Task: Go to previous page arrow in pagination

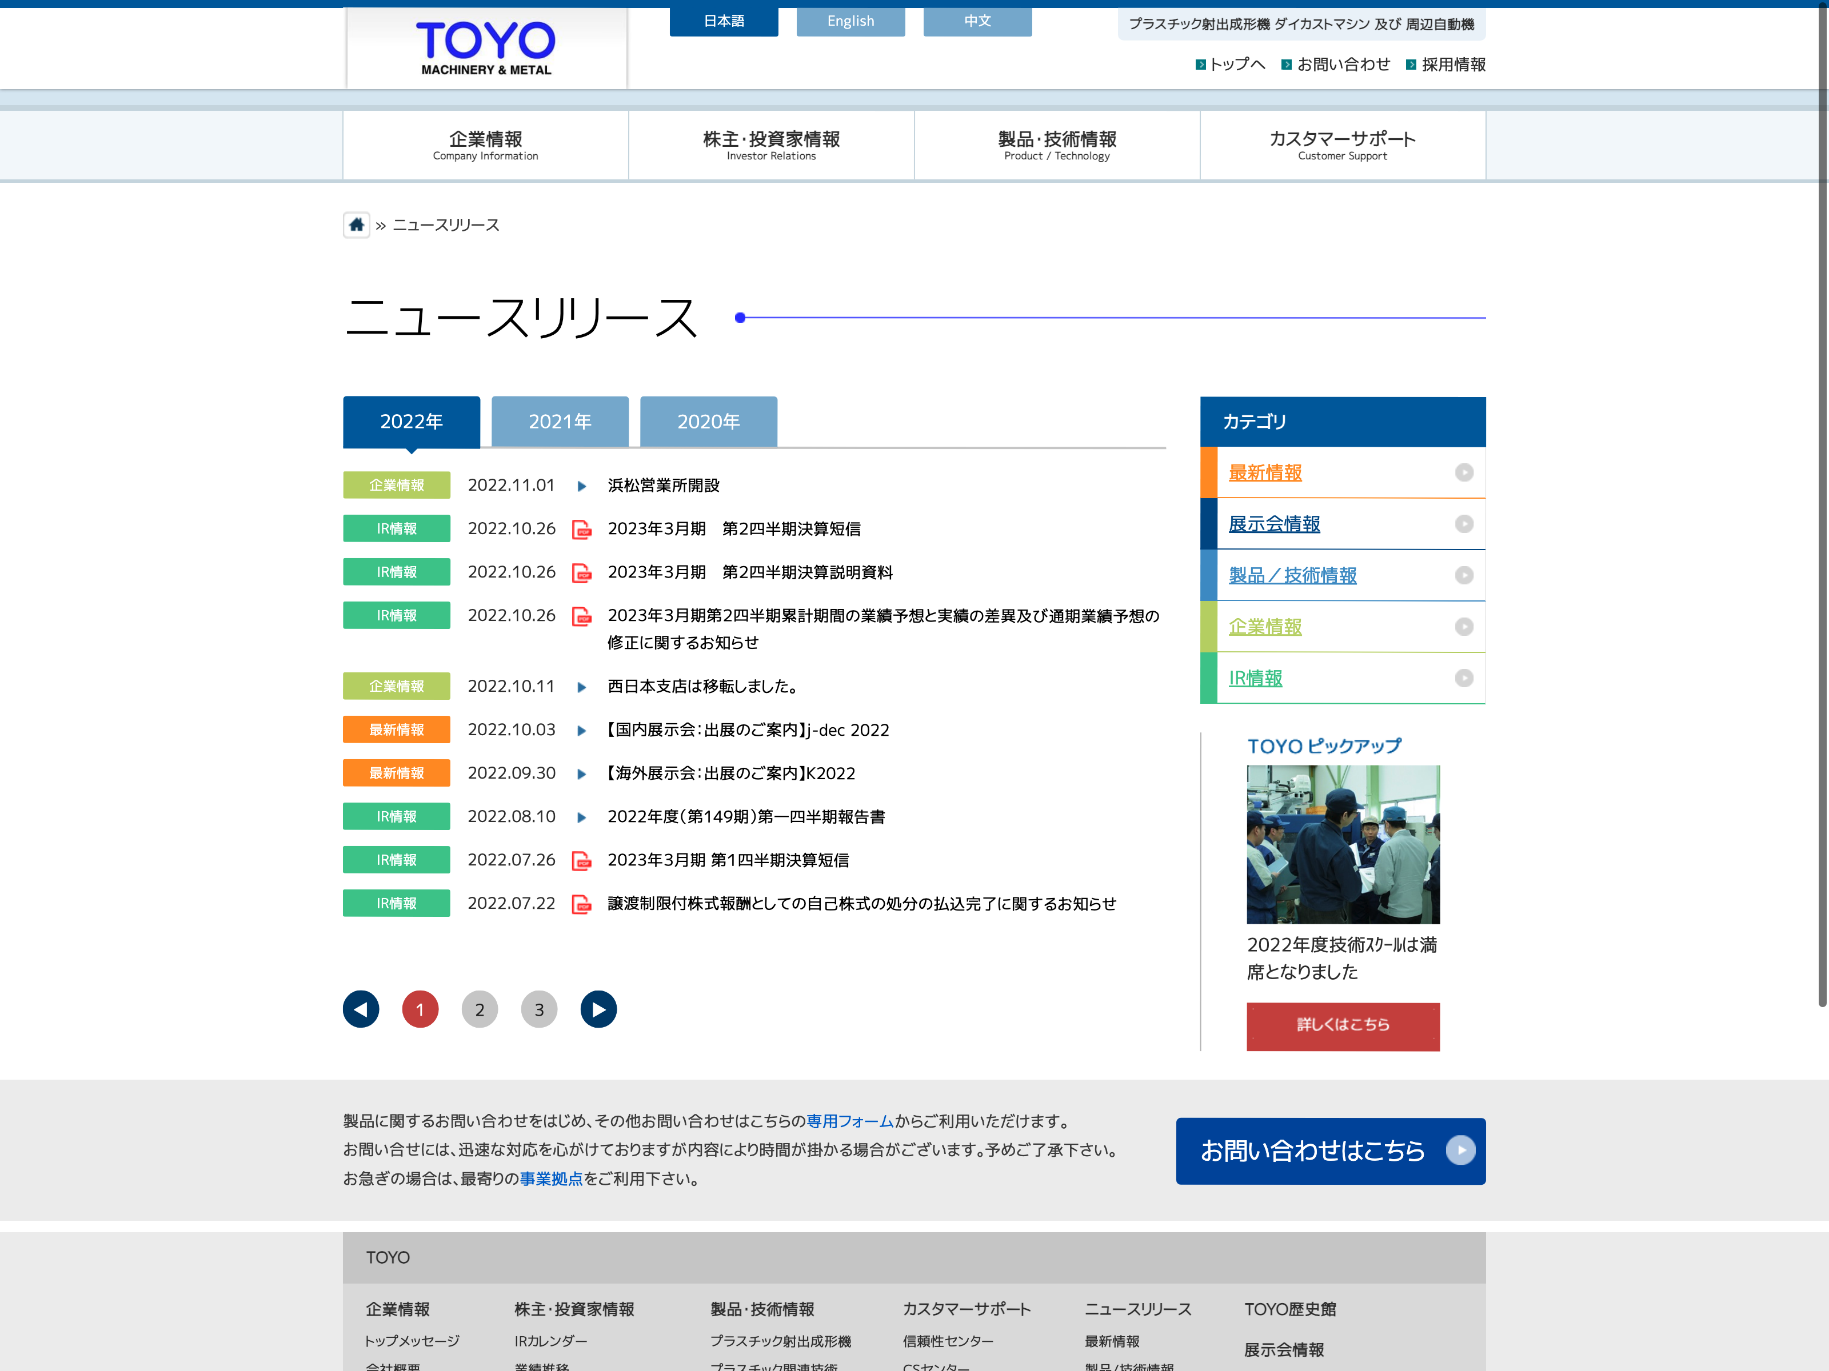Action: pyautogui.click(x=361, y=1009)
